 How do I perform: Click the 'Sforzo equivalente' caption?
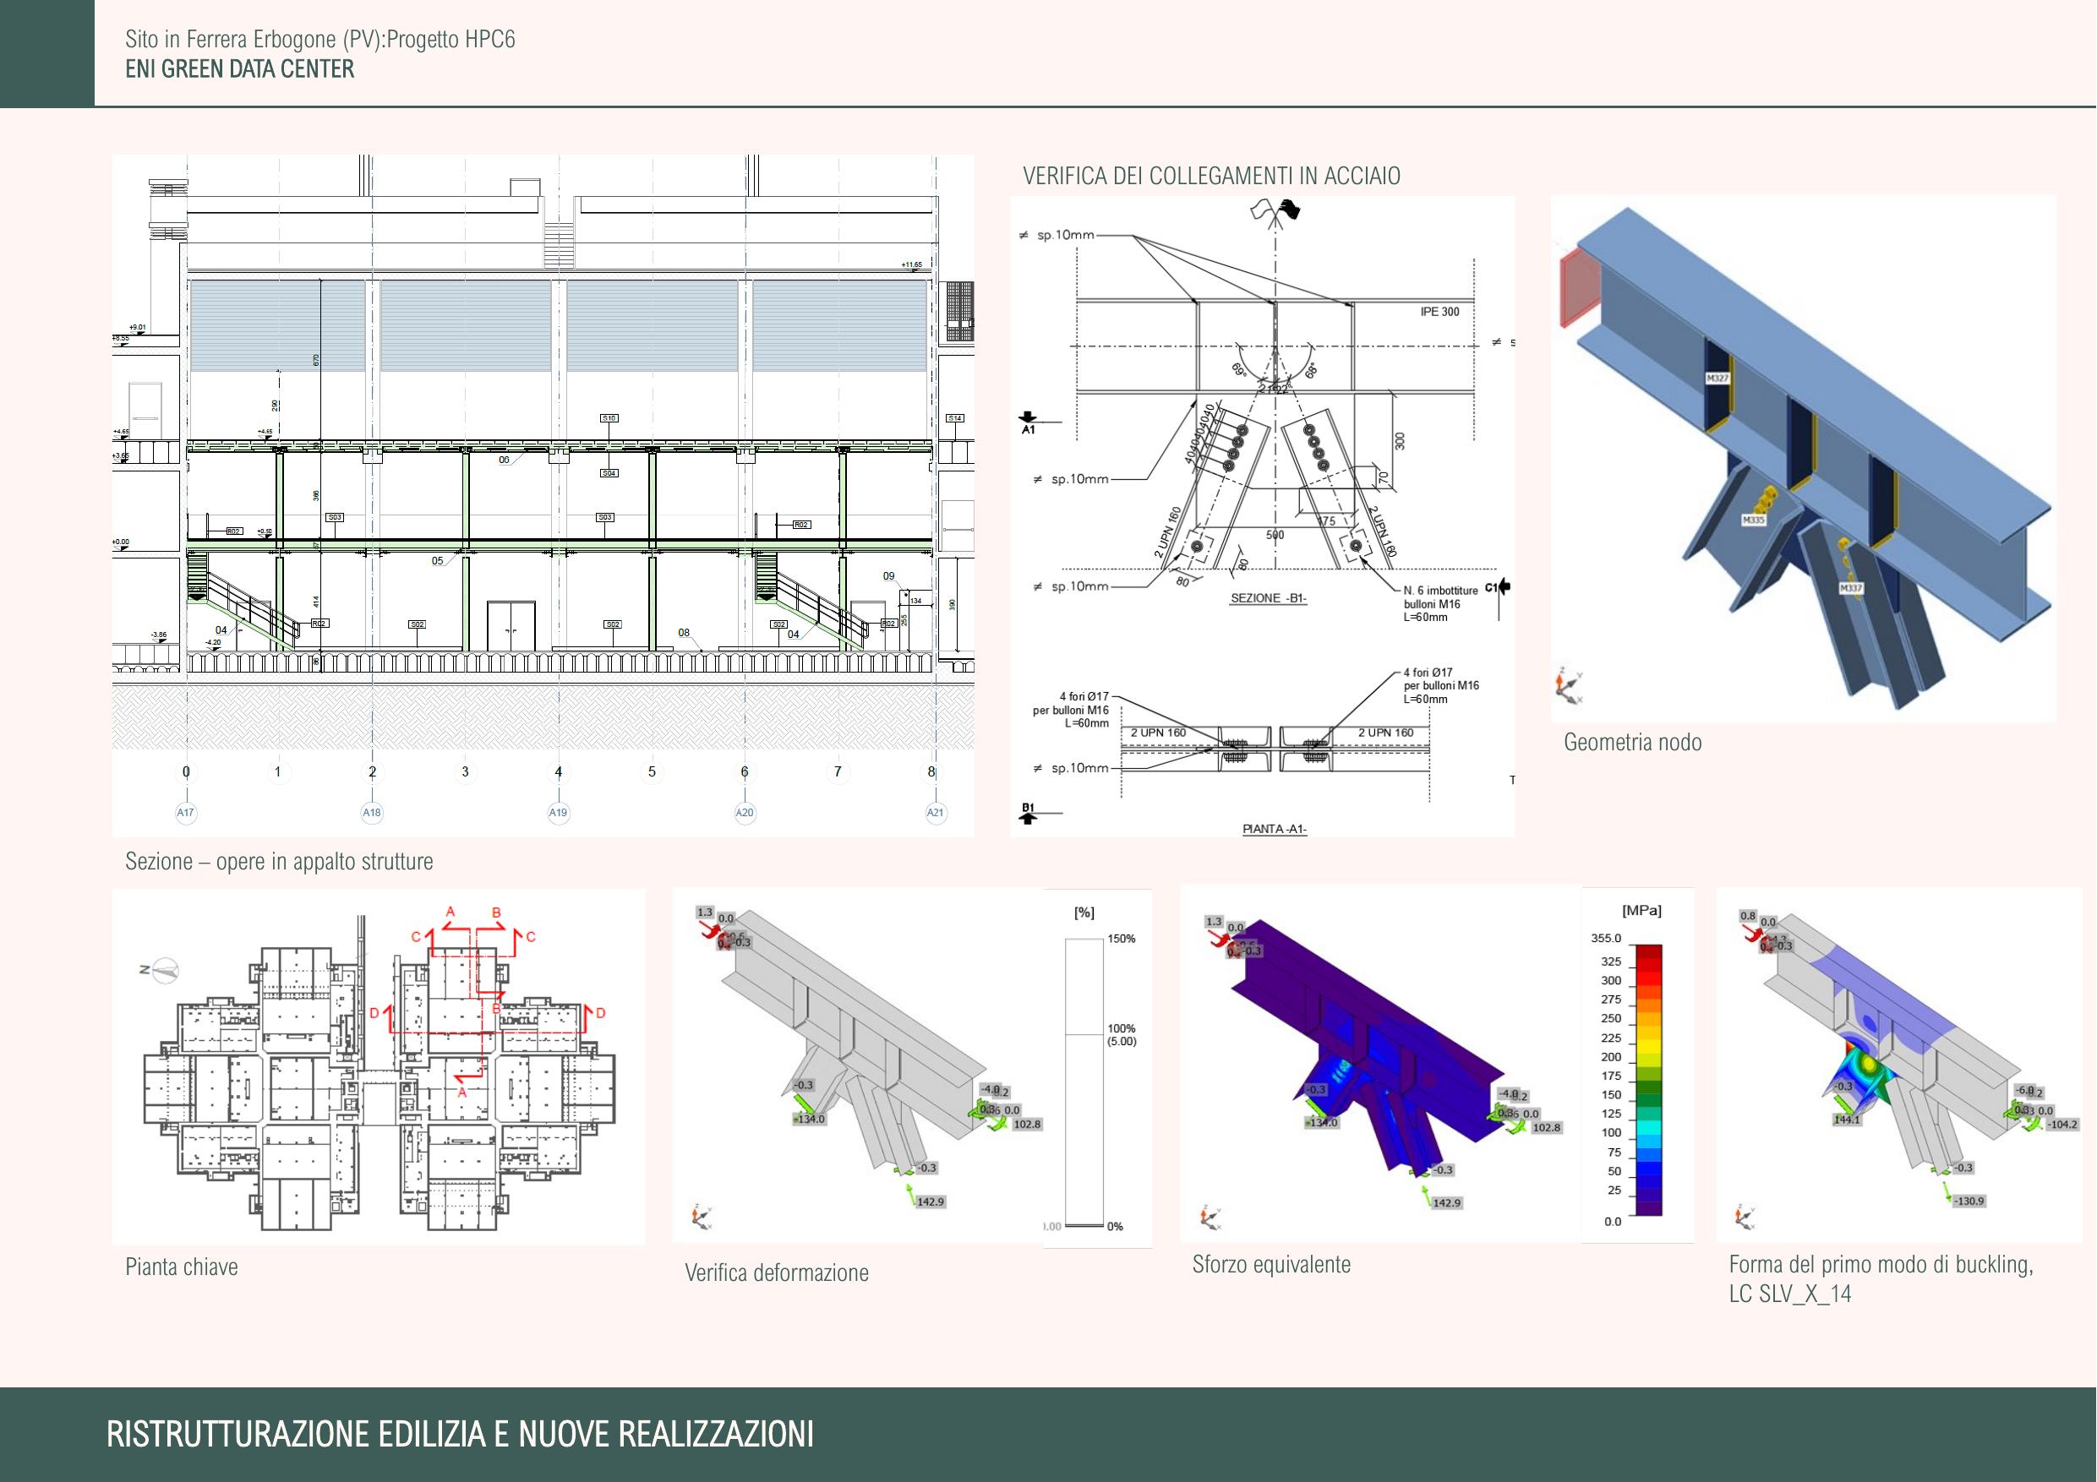point(1270,1264)
